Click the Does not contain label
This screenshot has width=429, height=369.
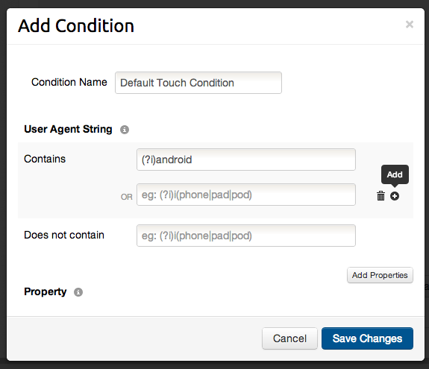pyautogui.click(x=64, y=235)
